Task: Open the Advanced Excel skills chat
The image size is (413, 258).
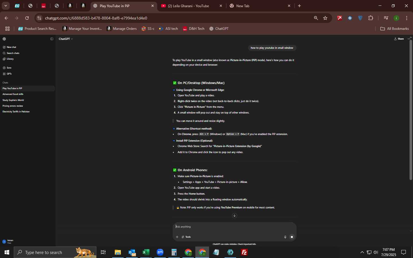Action: [28, 94]
